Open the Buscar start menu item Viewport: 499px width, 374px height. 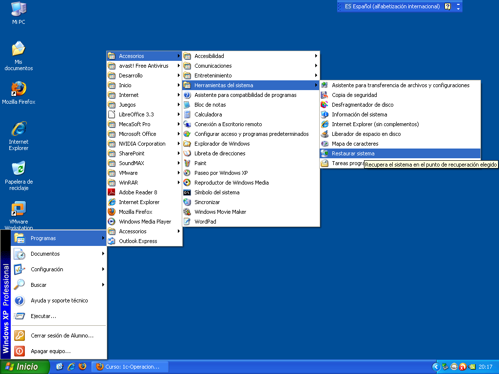[58, 285]
